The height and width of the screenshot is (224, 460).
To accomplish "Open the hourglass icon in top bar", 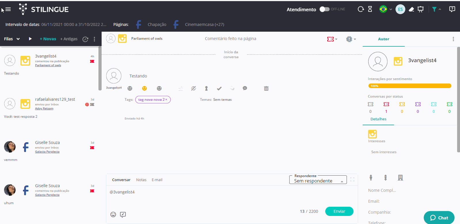I will tap(370, 9).
